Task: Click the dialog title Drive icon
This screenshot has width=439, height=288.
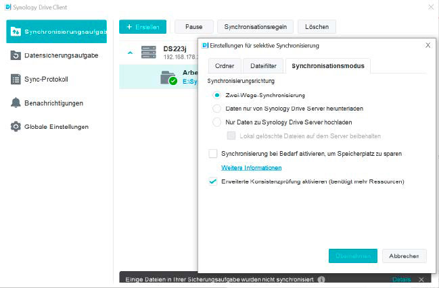Action: [x=205, y=45]
